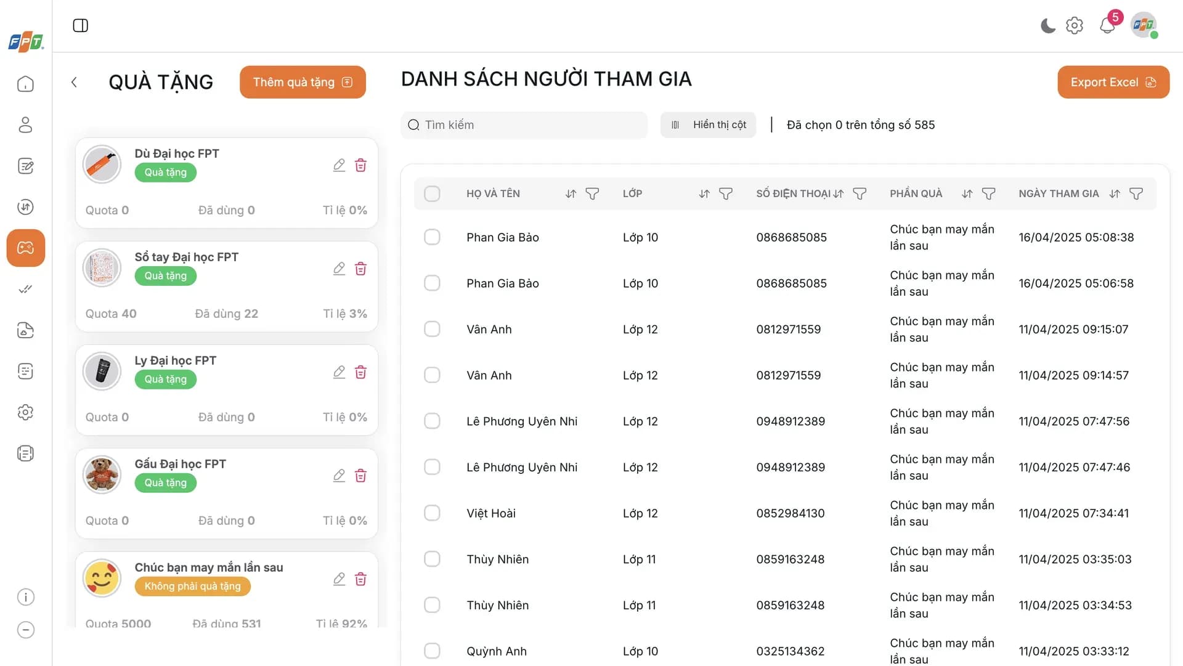Edit the Chúc bạn may mắn lần sau item

point(339,579)
